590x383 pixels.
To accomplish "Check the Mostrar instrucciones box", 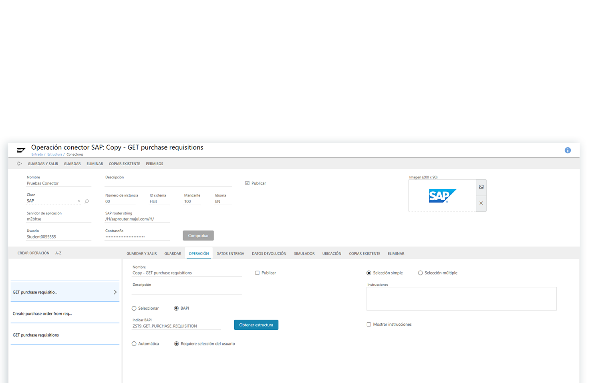I will click(369, 324).
